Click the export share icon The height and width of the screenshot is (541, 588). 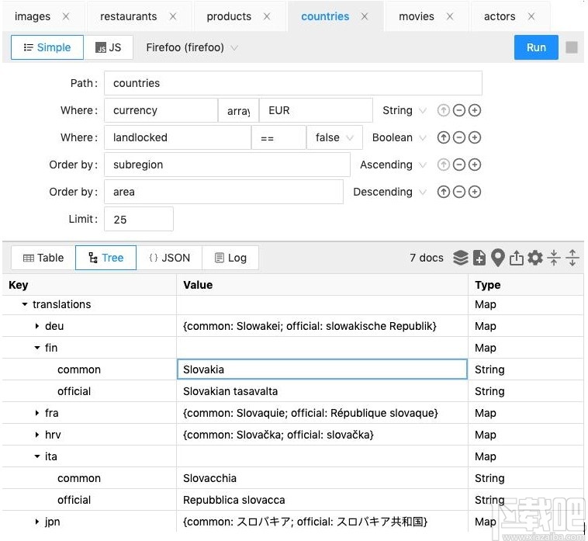coord(517,258)
